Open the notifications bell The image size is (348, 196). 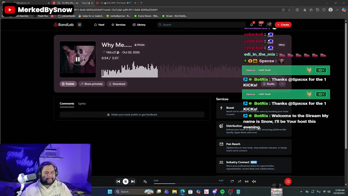click(x=251, y=25)
